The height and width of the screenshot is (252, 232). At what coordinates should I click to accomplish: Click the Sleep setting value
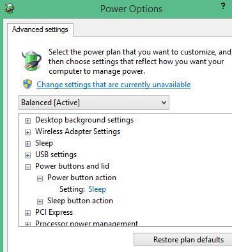tap(97, 189)
